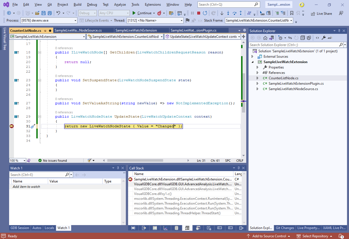Click the Undo arrow icon
Viewport: 349px width, 239px height.
(58, 13)
